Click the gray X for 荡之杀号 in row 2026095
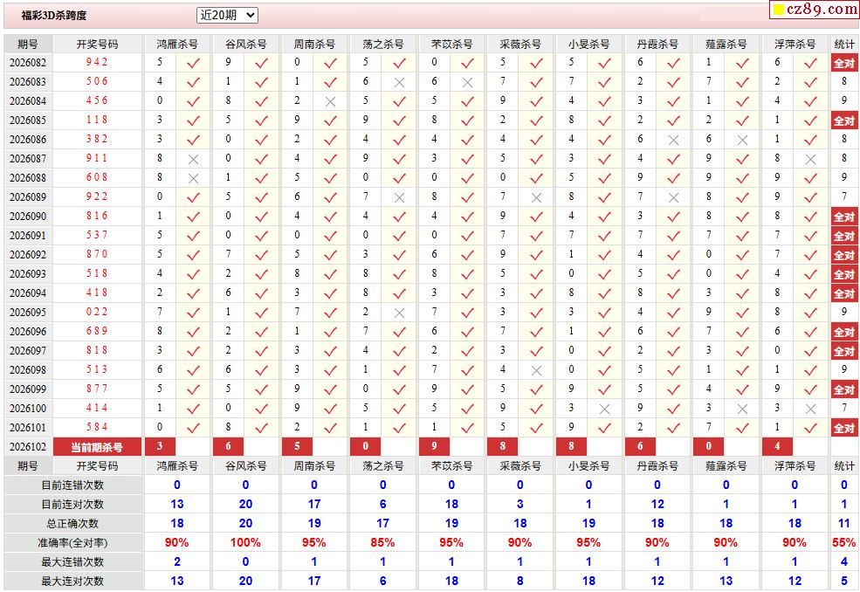860x592 pixels. pos(399,313)
